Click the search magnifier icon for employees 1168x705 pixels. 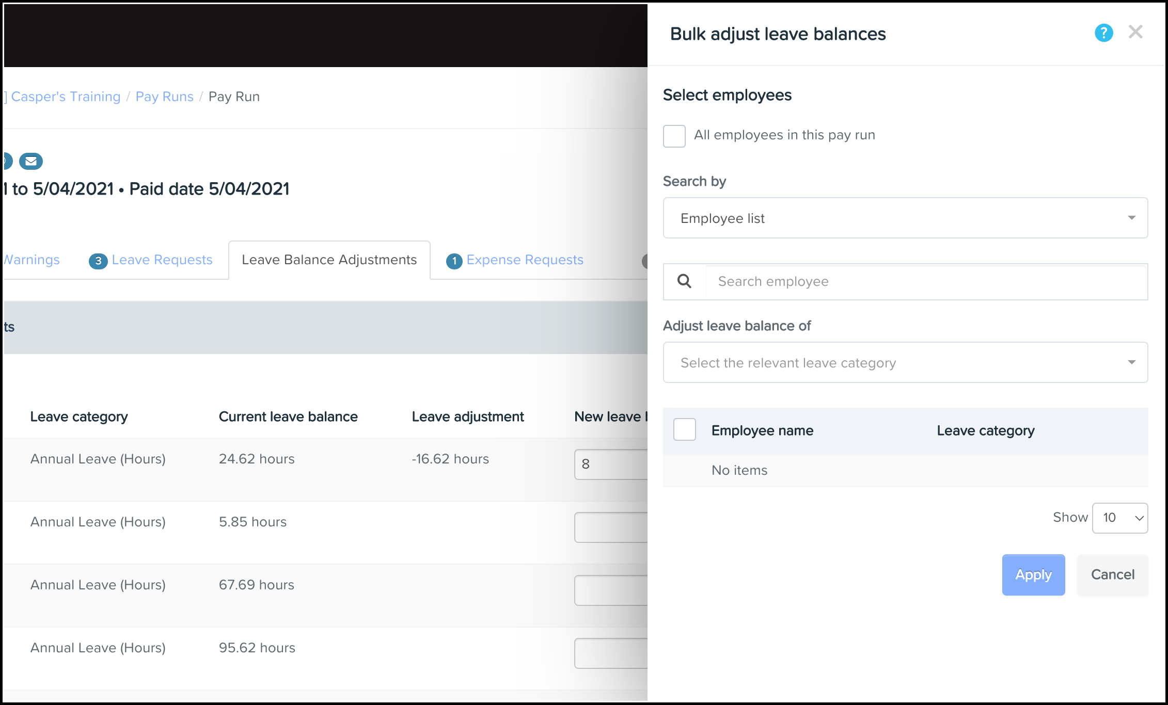click(684, 280)
